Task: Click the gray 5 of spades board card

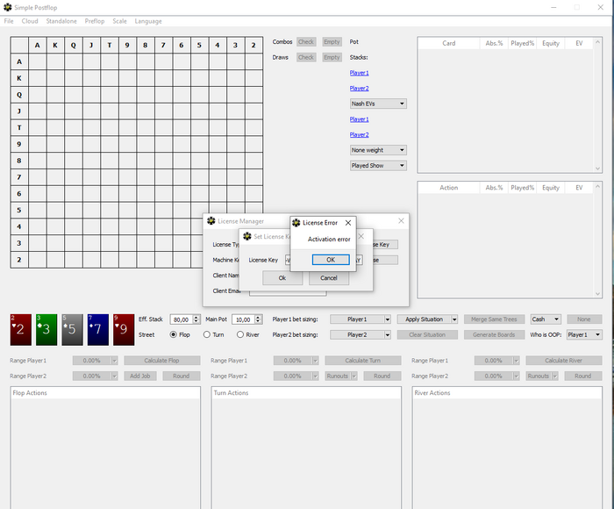Action: click(x=72, y=330)
